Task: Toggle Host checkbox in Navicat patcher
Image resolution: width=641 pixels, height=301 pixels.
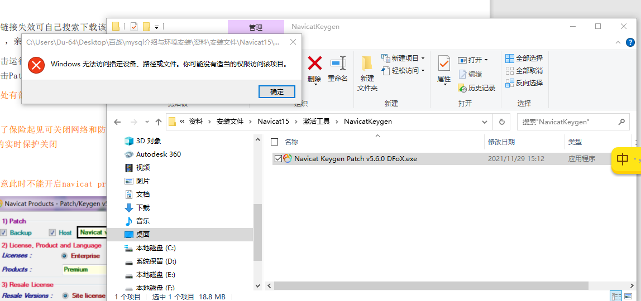Action: click(52, 232)
